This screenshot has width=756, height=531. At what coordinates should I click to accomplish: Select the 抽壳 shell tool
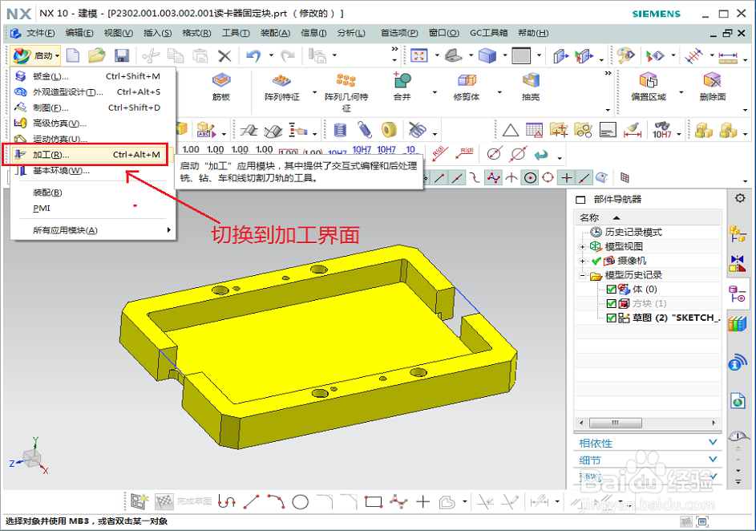click(x=531, y=87)
